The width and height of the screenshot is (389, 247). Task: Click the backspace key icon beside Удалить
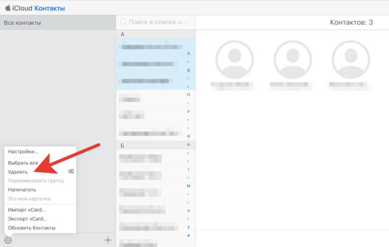[x=71, y=172]
